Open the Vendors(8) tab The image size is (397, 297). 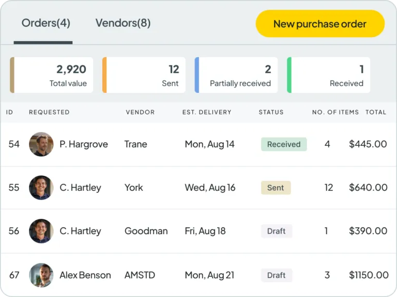[123, 23]
